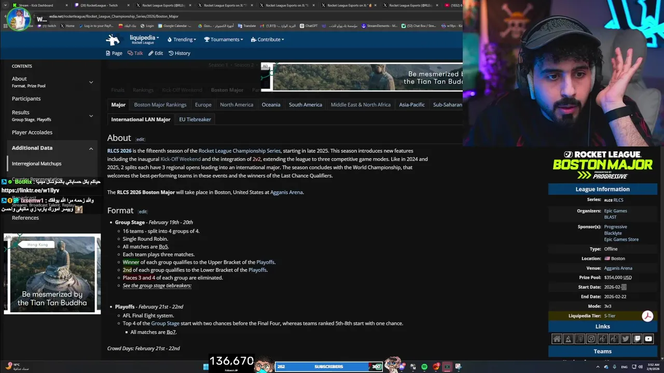
Task: Open the Trending dropdown menu
Action: (182, 39)
